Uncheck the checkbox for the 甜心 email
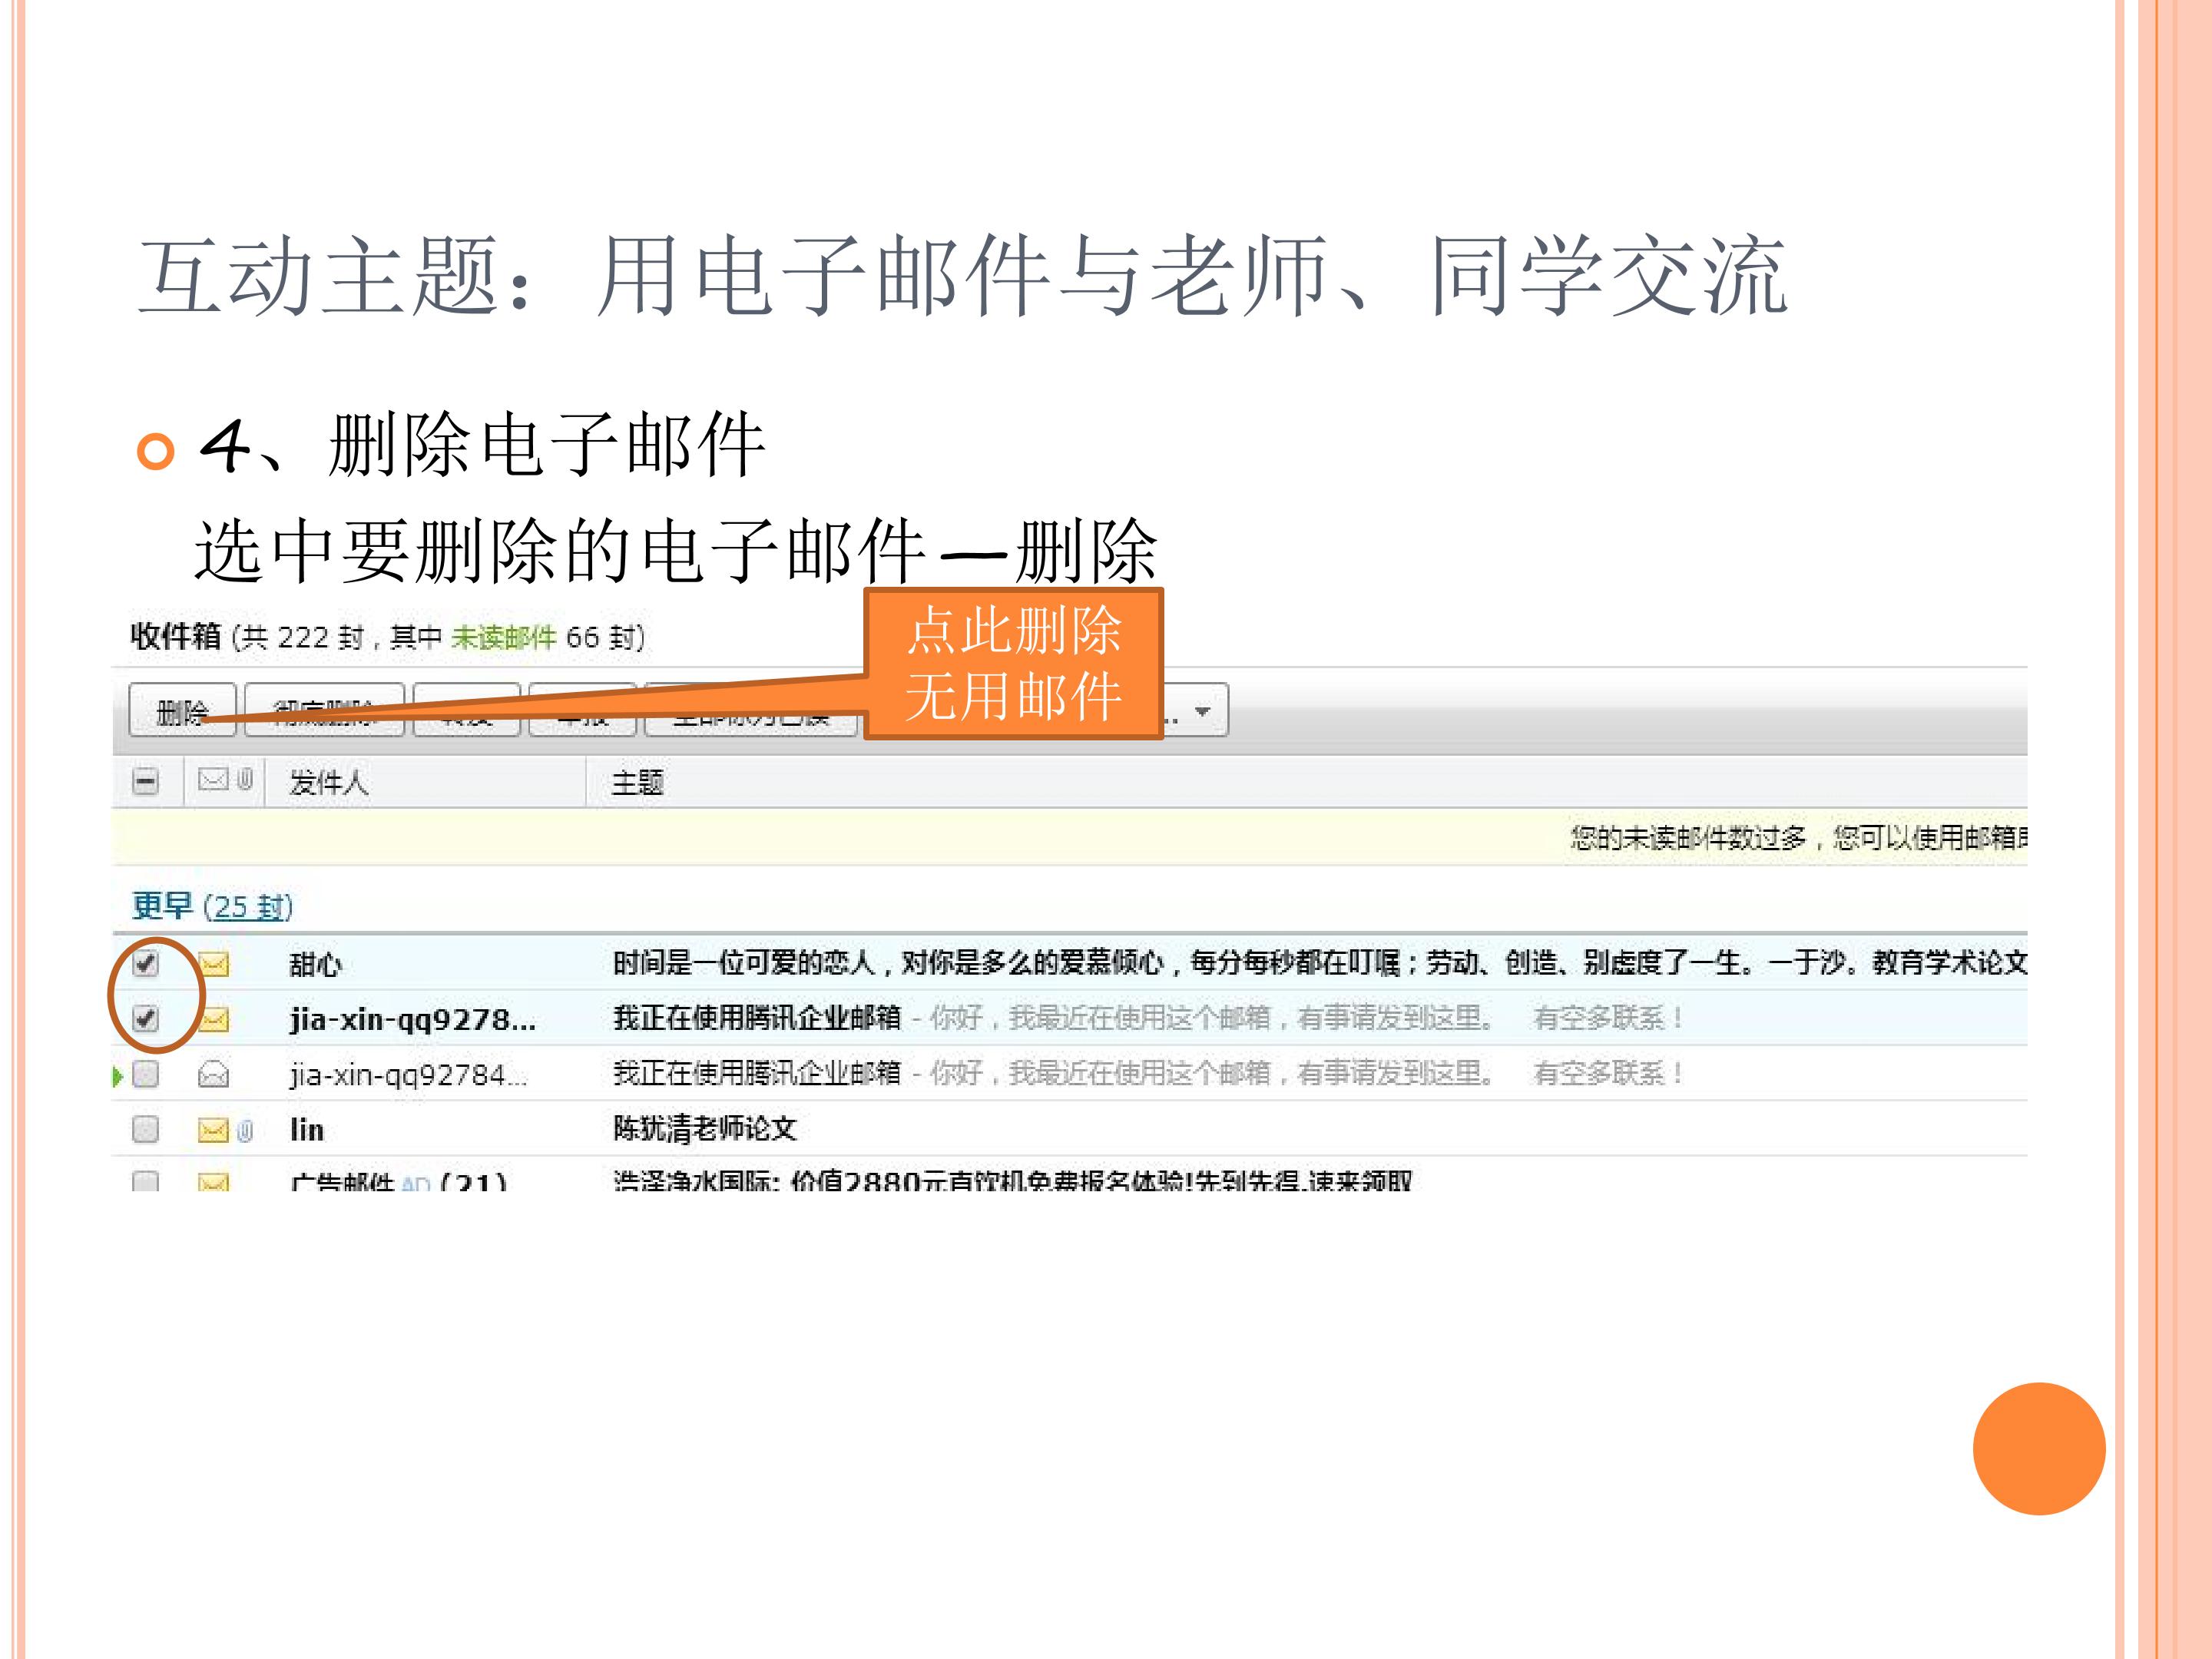 pos(146,963)
